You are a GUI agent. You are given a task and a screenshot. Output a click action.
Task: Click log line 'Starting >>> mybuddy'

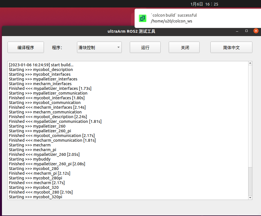click(30, 159)
